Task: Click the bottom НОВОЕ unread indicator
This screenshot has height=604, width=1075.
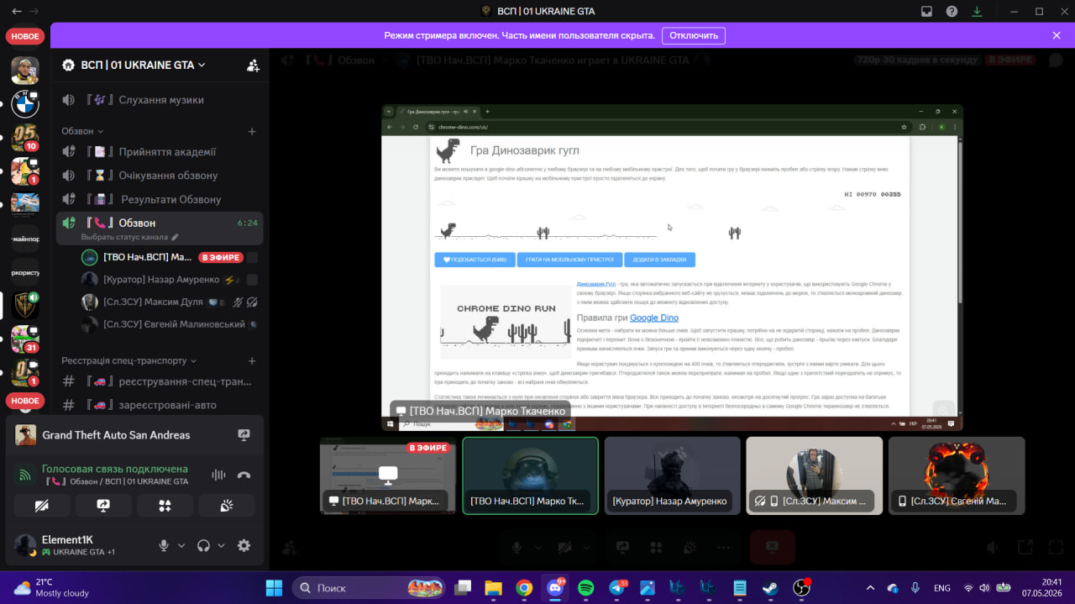Action: point(25,401)
